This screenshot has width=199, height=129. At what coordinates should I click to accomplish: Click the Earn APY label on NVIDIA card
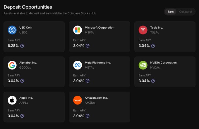pos(145,75)
